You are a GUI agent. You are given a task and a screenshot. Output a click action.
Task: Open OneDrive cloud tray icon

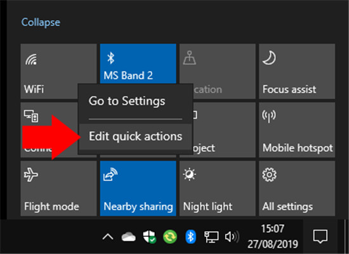128,237
